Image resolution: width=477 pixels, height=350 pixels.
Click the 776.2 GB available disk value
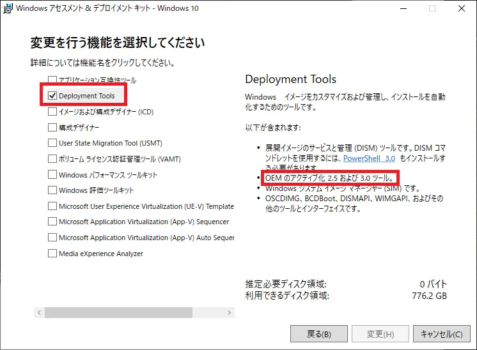pos(429,296)
